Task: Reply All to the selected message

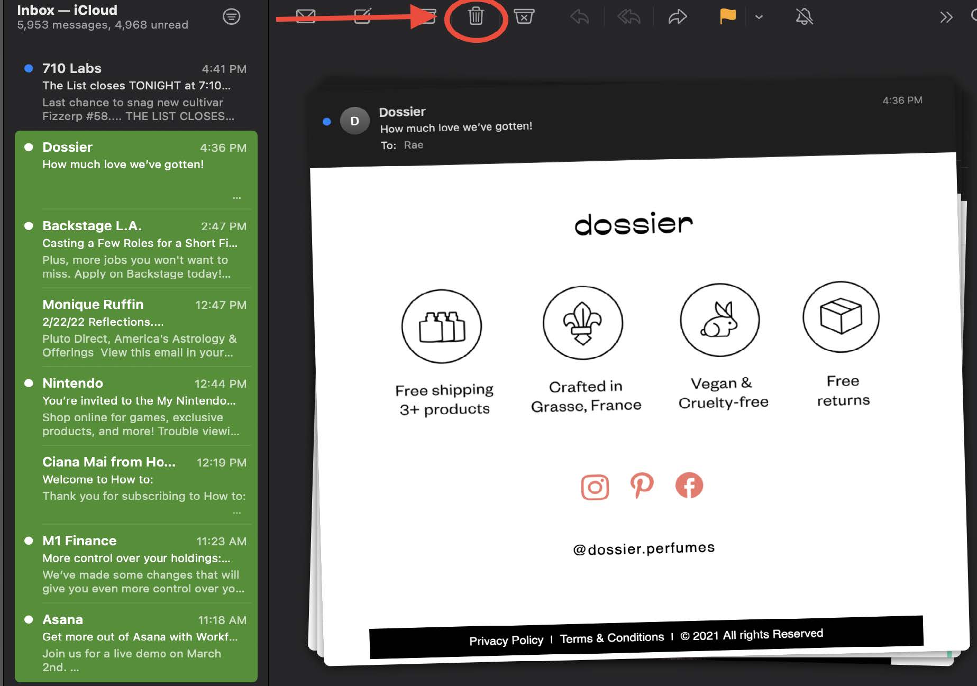Action: (628, 17)
